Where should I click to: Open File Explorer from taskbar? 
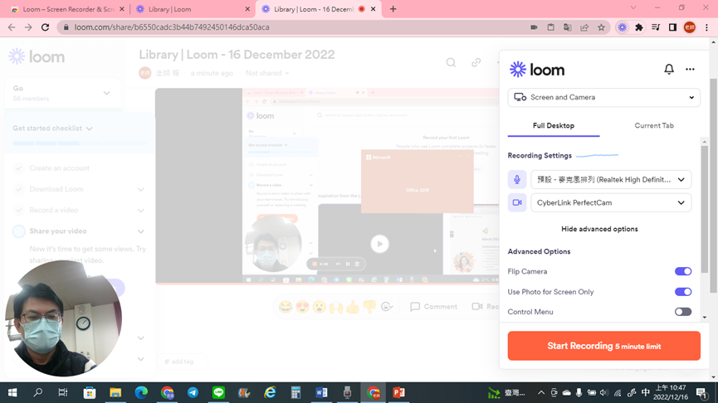coord(115,392)
